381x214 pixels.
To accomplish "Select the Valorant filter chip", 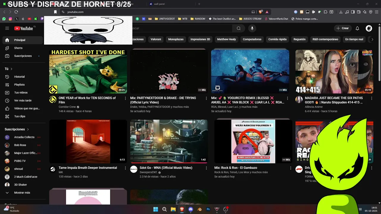I will click(156, 39).
